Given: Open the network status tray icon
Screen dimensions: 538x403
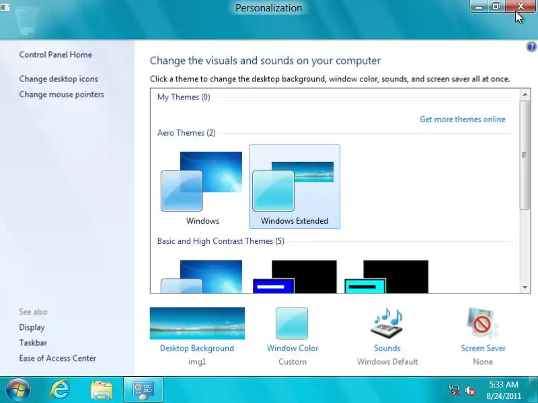Looking at the screenshot, I should 454,390.
